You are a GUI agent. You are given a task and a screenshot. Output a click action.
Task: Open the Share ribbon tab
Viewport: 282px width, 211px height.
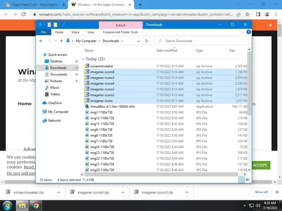(75, 32)
